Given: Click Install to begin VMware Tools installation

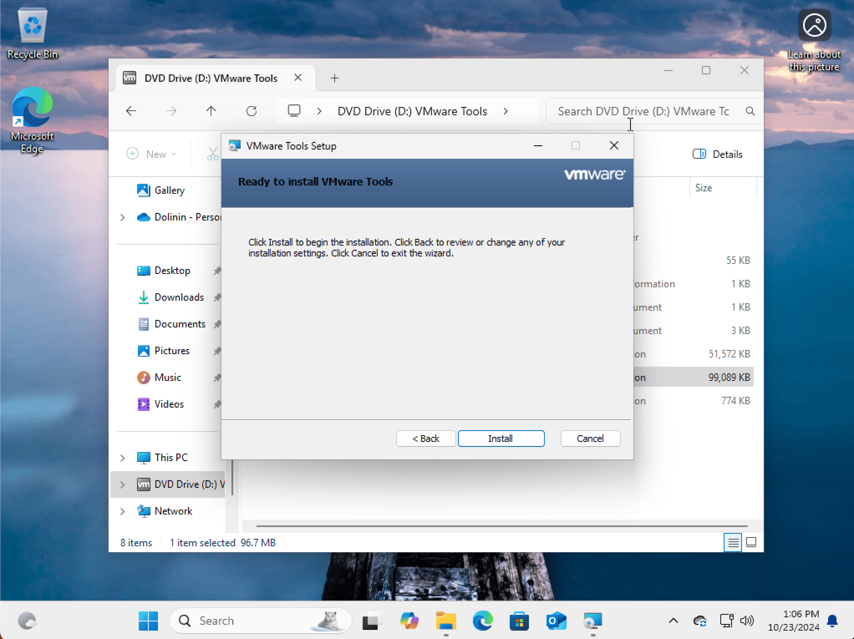Looking at the screenshot, I should [501, 439].
